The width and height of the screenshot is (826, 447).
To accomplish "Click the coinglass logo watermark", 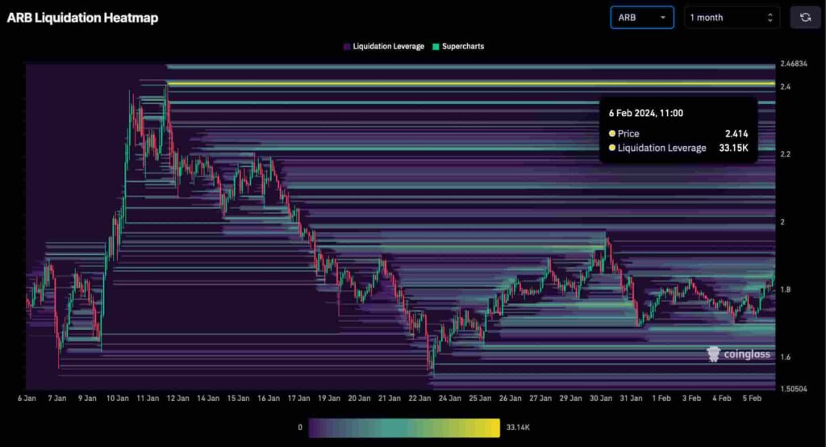I will 739,354.
